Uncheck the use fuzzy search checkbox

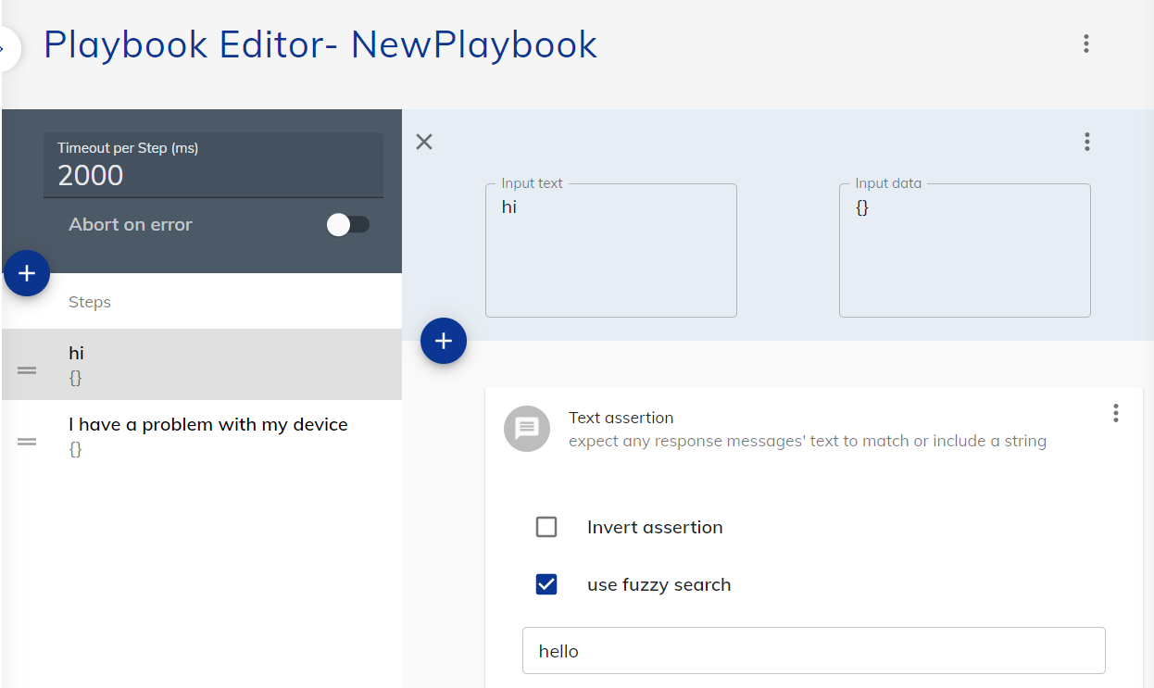point(546,584)
